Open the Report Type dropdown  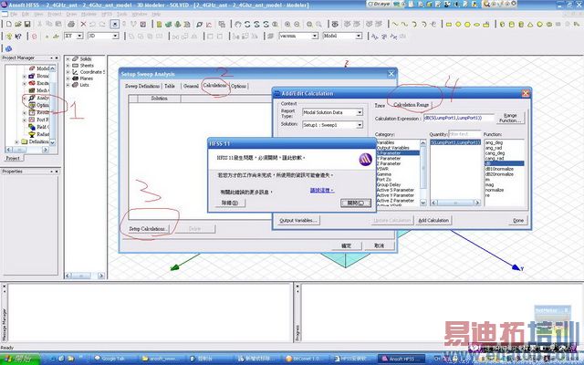[x=360, y=112]
